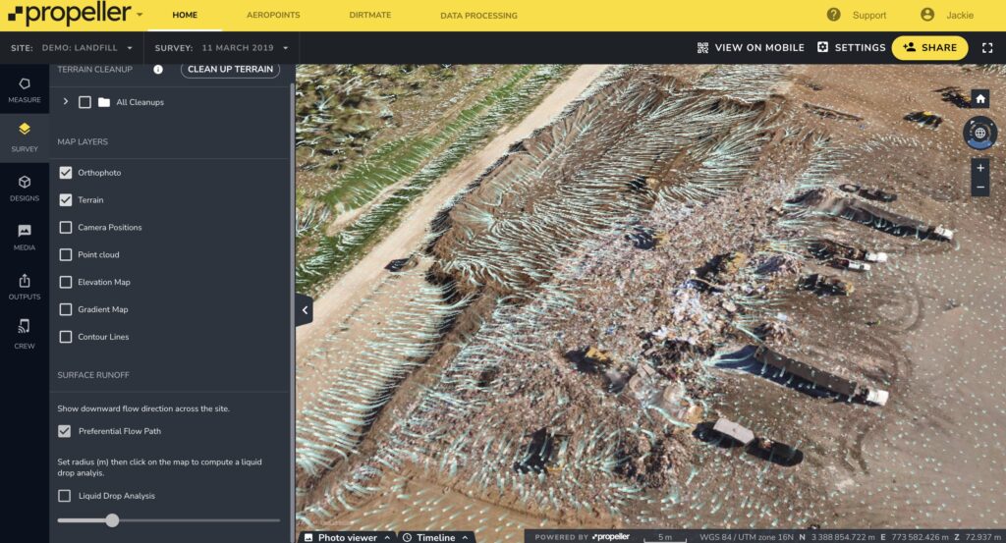This screenshot has width=1006, height=543.
Task: Uncheck Preferential Flow Path
Action: pyautogui.click(x=64, y=431)
